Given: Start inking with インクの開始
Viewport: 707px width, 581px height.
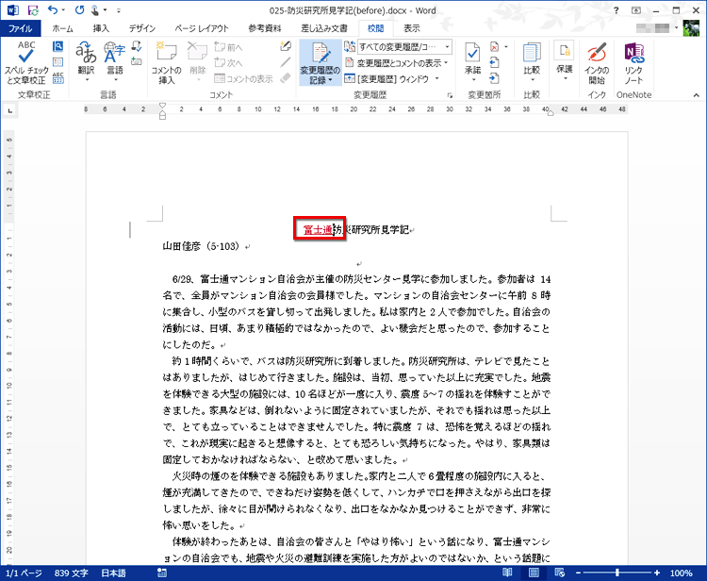Looking at the screenshot, I should [x=597, y=62].
